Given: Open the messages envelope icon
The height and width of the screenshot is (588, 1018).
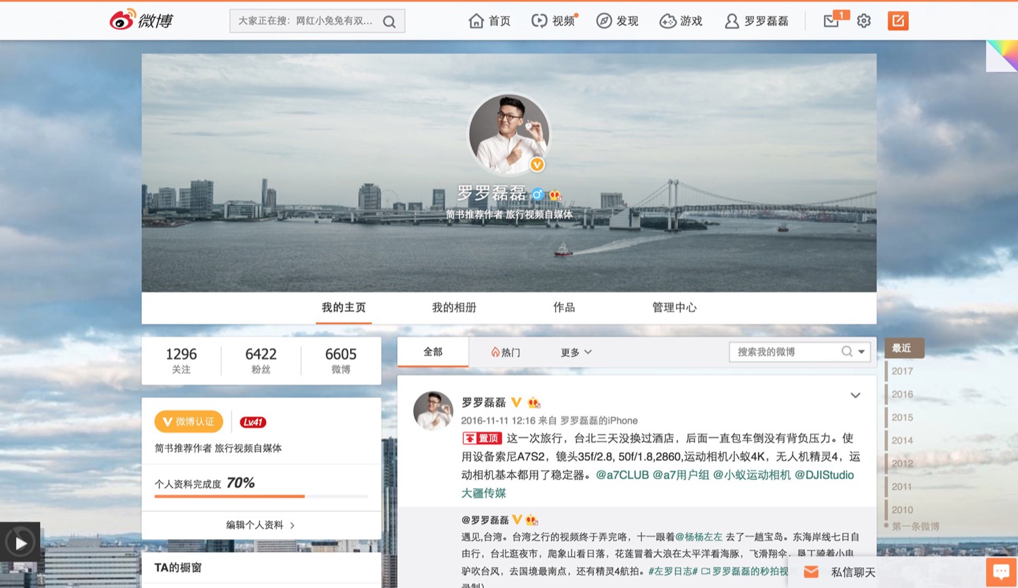Looking at the screenshot, I should click(831, 21).
